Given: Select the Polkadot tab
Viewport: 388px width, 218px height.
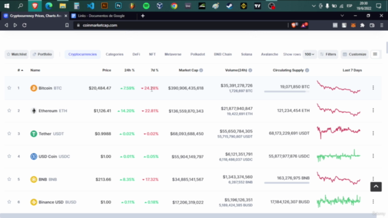Looking at the screenshot, I should (198, 54).
